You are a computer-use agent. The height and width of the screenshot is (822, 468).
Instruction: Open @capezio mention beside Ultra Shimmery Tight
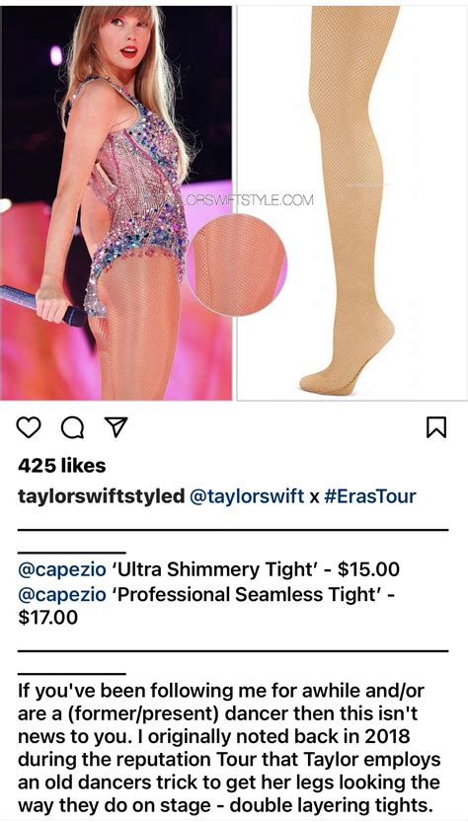(62, 568)
